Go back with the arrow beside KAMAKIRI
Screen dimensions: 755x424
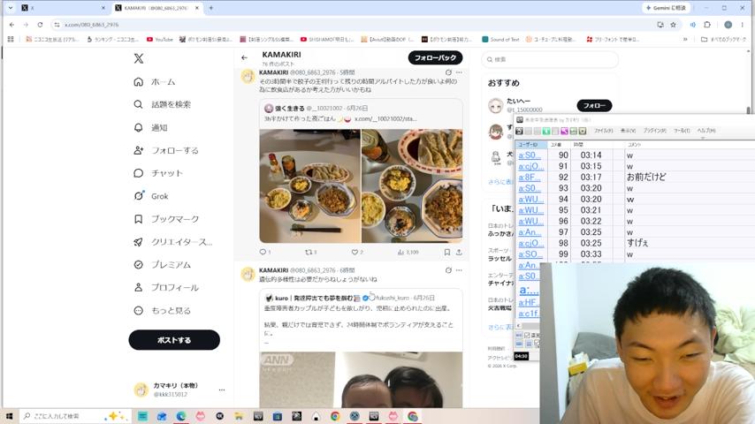coord(245,57)
